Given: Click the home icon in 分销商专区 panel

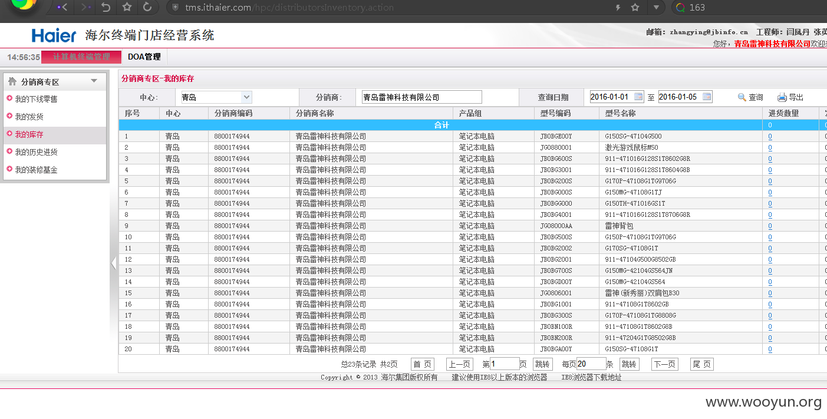Looking at the screenshot, I should [12, 81].
